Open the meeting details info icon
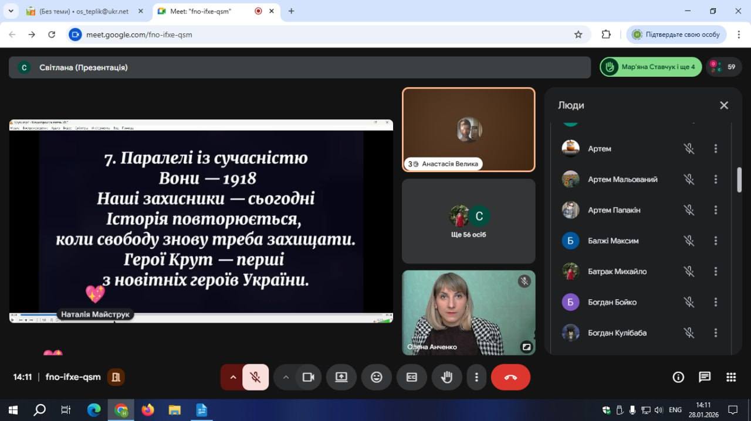751x421 pixels. [678, 377]
